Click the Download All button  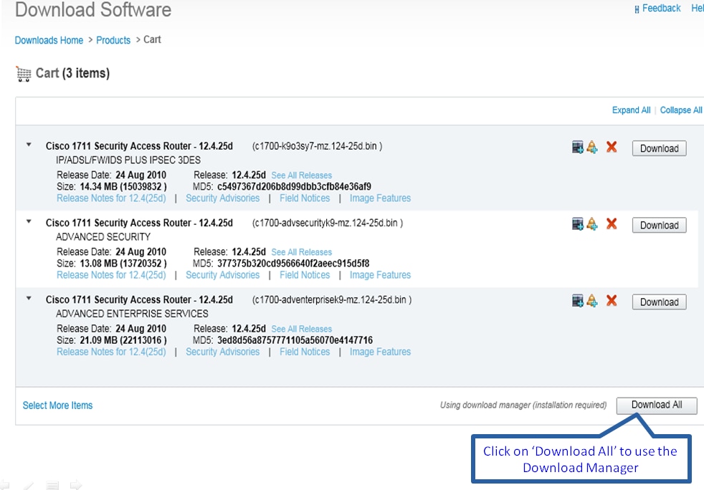657,405
